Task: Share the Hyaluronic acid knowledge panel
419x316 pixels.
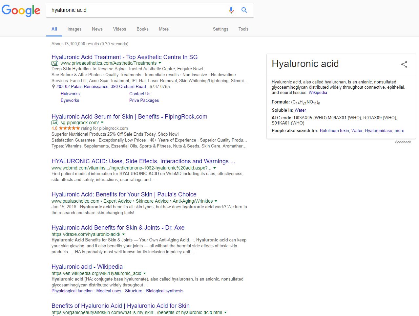Action: pyautogui.click(x=404, y=64)
